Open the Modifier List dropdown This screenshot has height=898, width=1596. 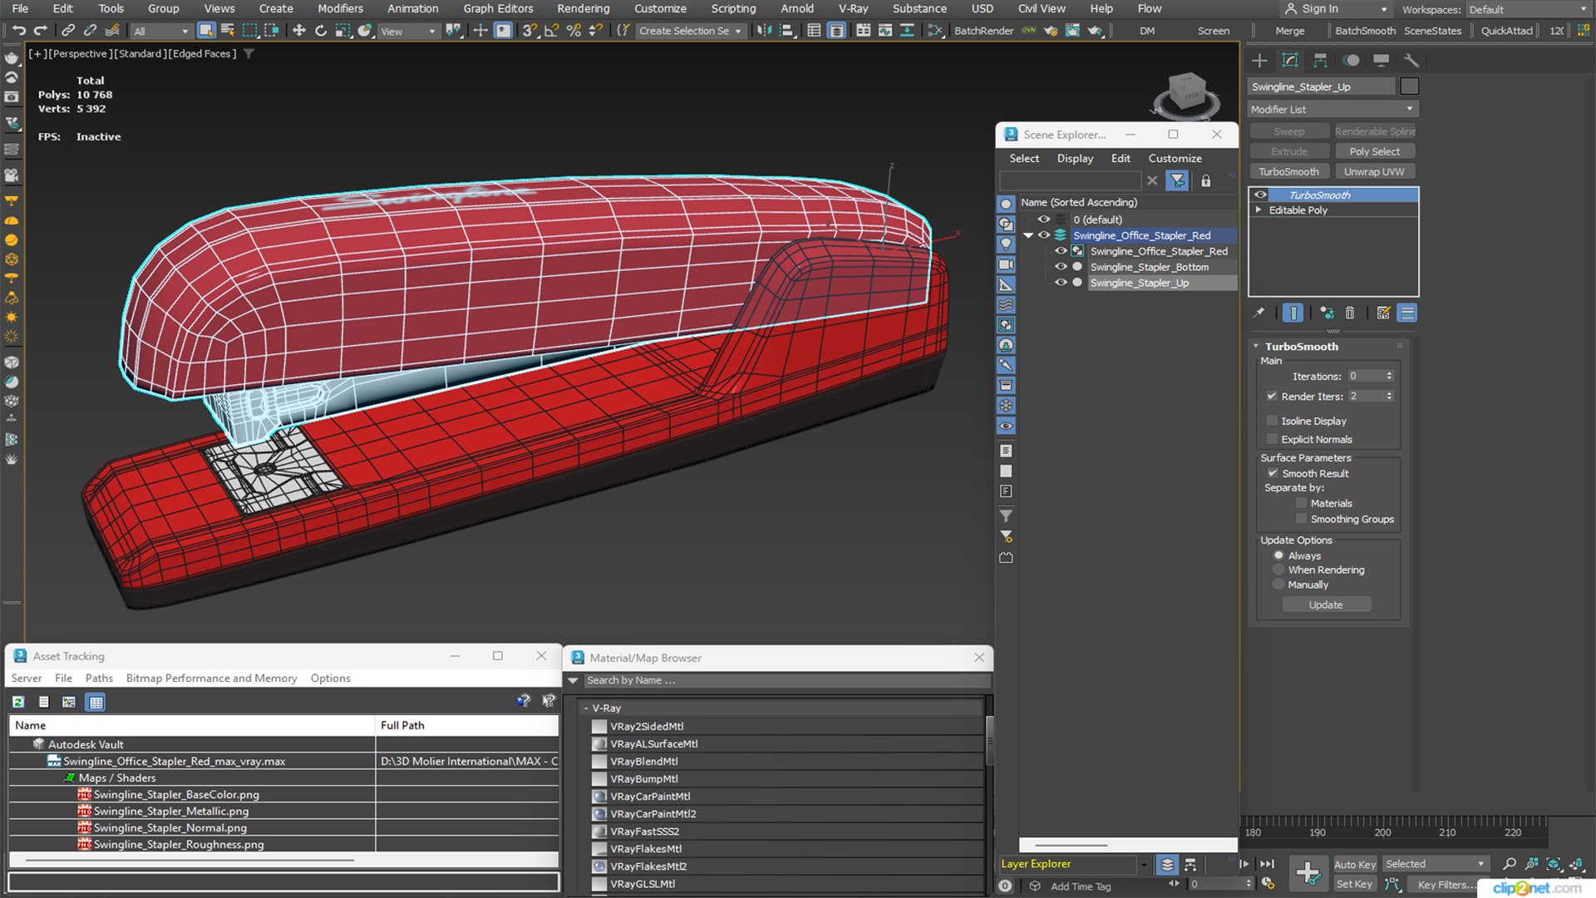point(1332,109)
